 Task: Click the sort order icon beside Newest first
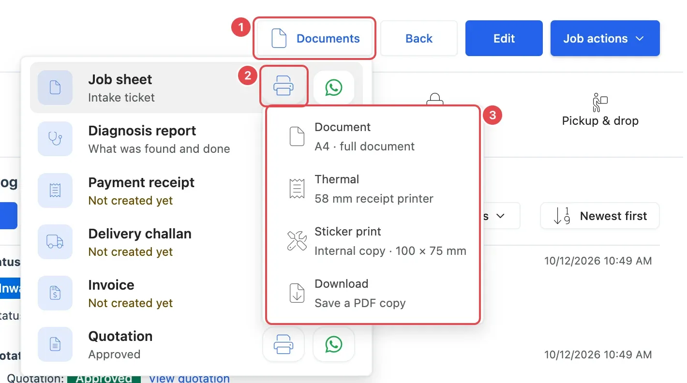pos(562,216)
